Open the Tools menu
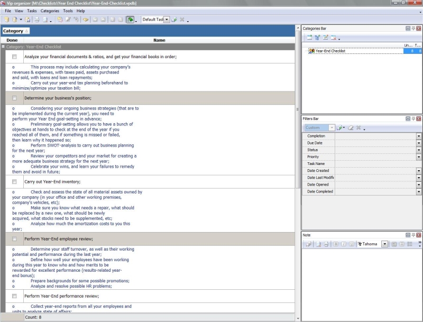Viewport: 423px width, 322px height. coord(68,11)
